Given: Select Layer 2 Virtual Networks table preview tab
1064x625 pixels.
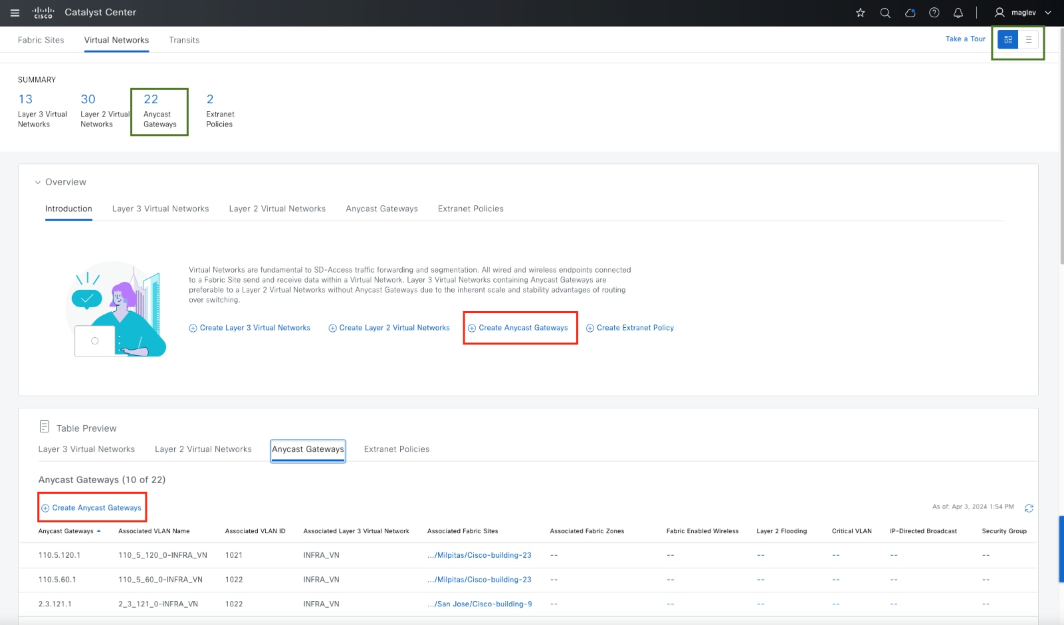Looking at the screenshot, I should 203,449.
